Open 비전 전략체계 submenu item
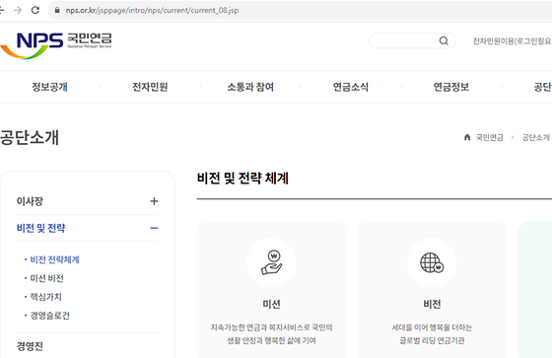Screen dimensions: 552x358 click(x=54, y=259)
